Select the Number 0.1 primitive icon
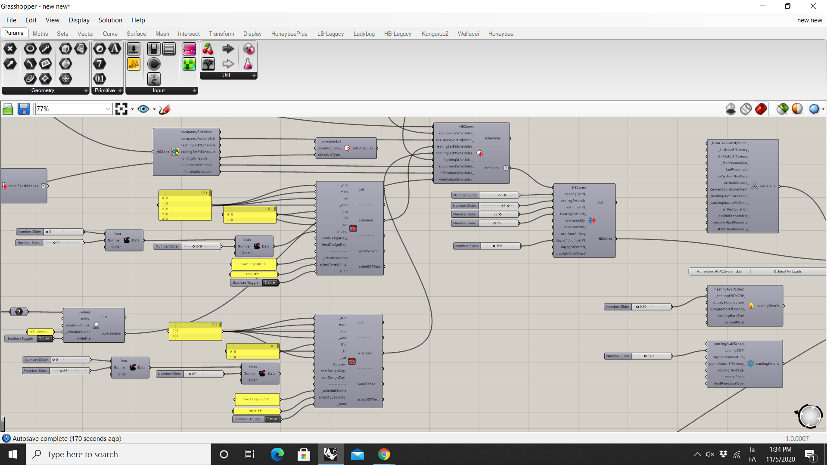The width and height of the screenshot is (827, 465). (99, 78)
